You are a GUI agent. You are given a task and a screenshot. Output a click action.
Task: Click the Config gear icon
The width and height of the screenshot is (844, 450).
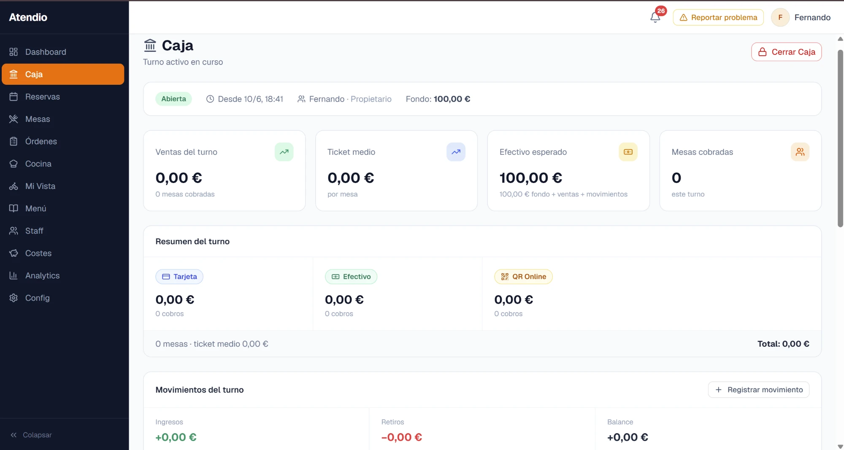tap(14, 298)
